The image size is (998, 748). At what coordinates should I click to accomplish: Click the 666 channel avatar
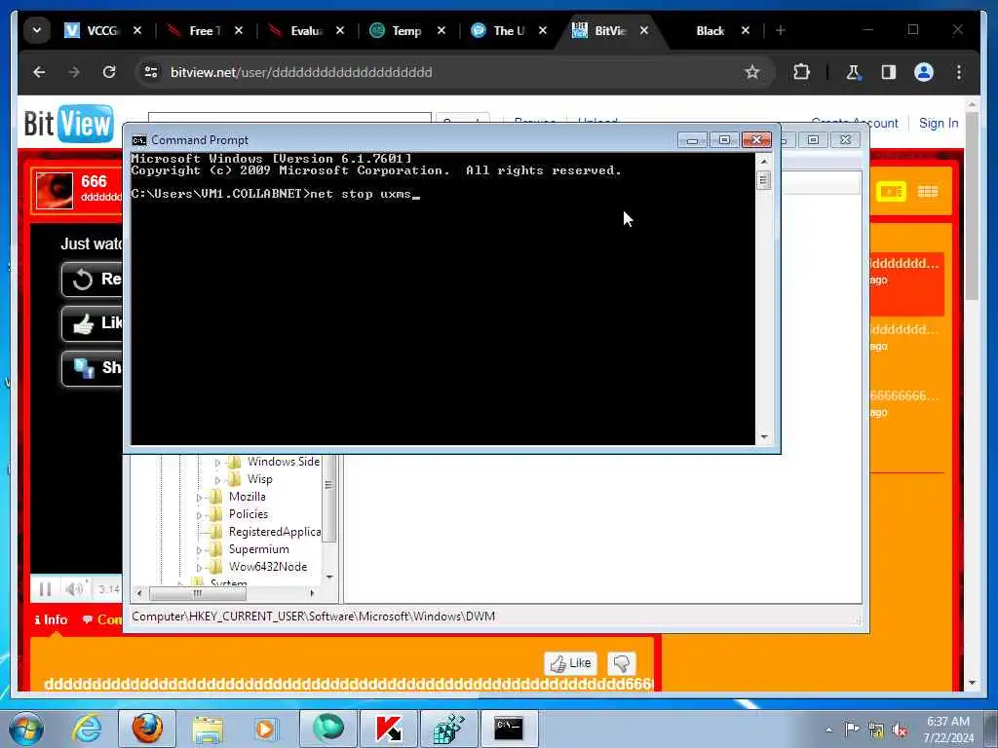[55, 190]
